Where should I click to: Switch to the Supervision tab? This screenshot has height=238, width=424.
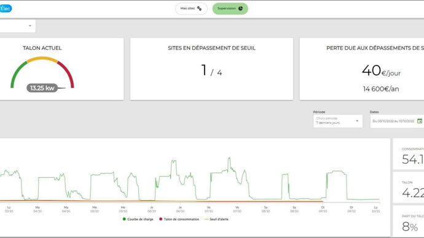click(x=230, y=9)
